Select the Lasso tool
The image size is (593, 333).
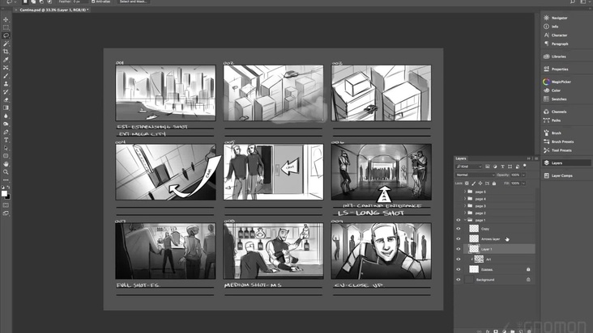[x=6, y=36]
